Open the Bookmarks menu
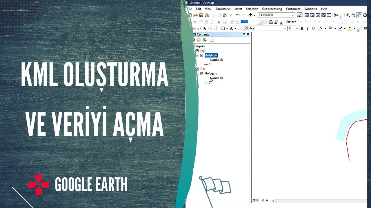Screen dimensions: 371x208 click(223, 9)
